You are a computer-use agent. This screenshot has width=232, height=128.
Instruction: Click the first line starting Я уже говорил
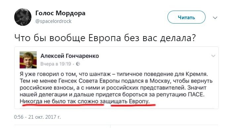click(x=114, y=74)
